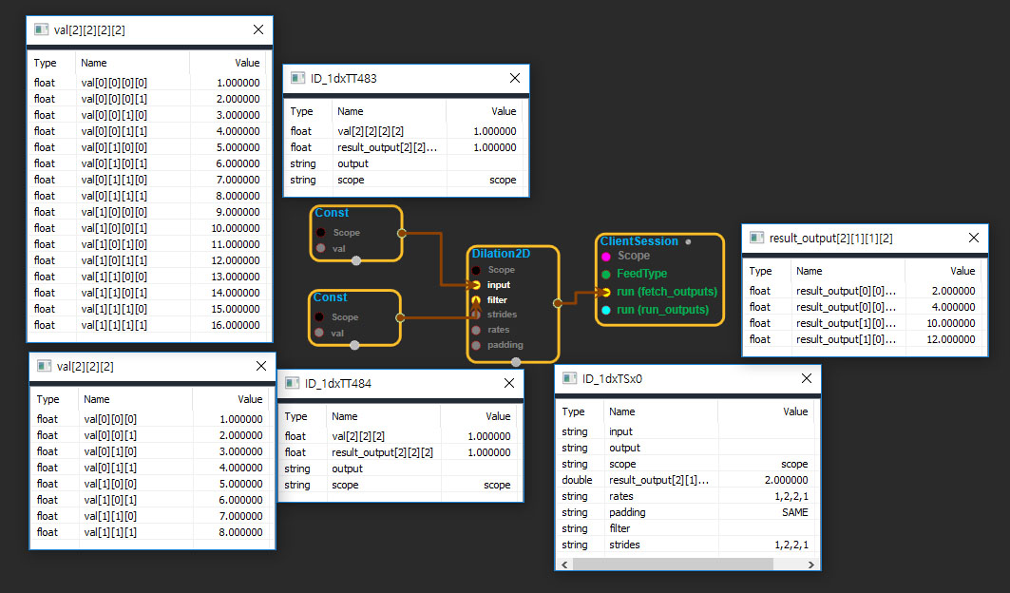Click the Value column header in result_output panel
This screenshot has width=1010, height=593.
point(962,271)
